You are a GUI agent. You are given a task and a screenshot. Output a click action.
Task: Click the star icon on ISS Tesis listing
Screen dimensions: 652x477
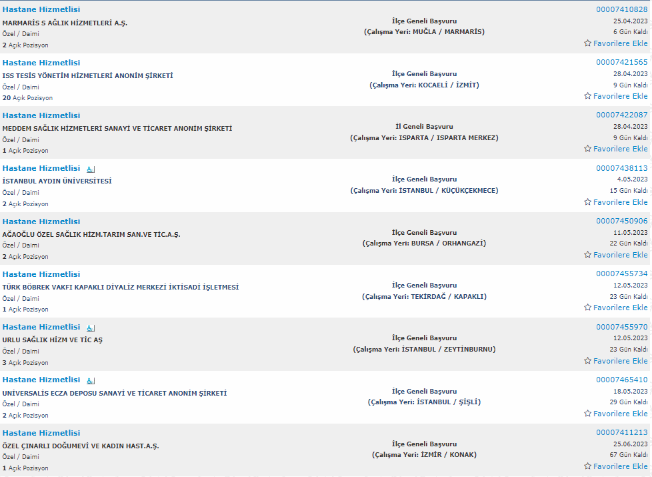[587, 96]
